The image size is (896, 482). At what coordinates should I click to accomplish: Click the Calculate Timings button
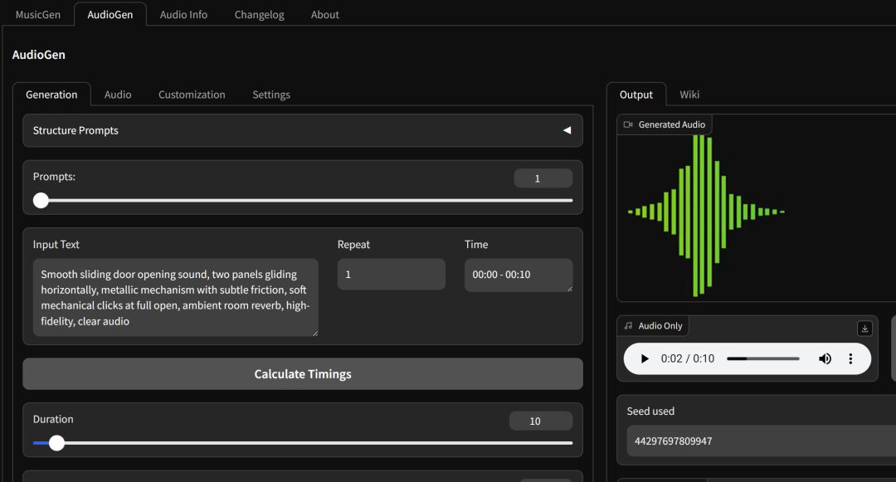tap(303, 374)
